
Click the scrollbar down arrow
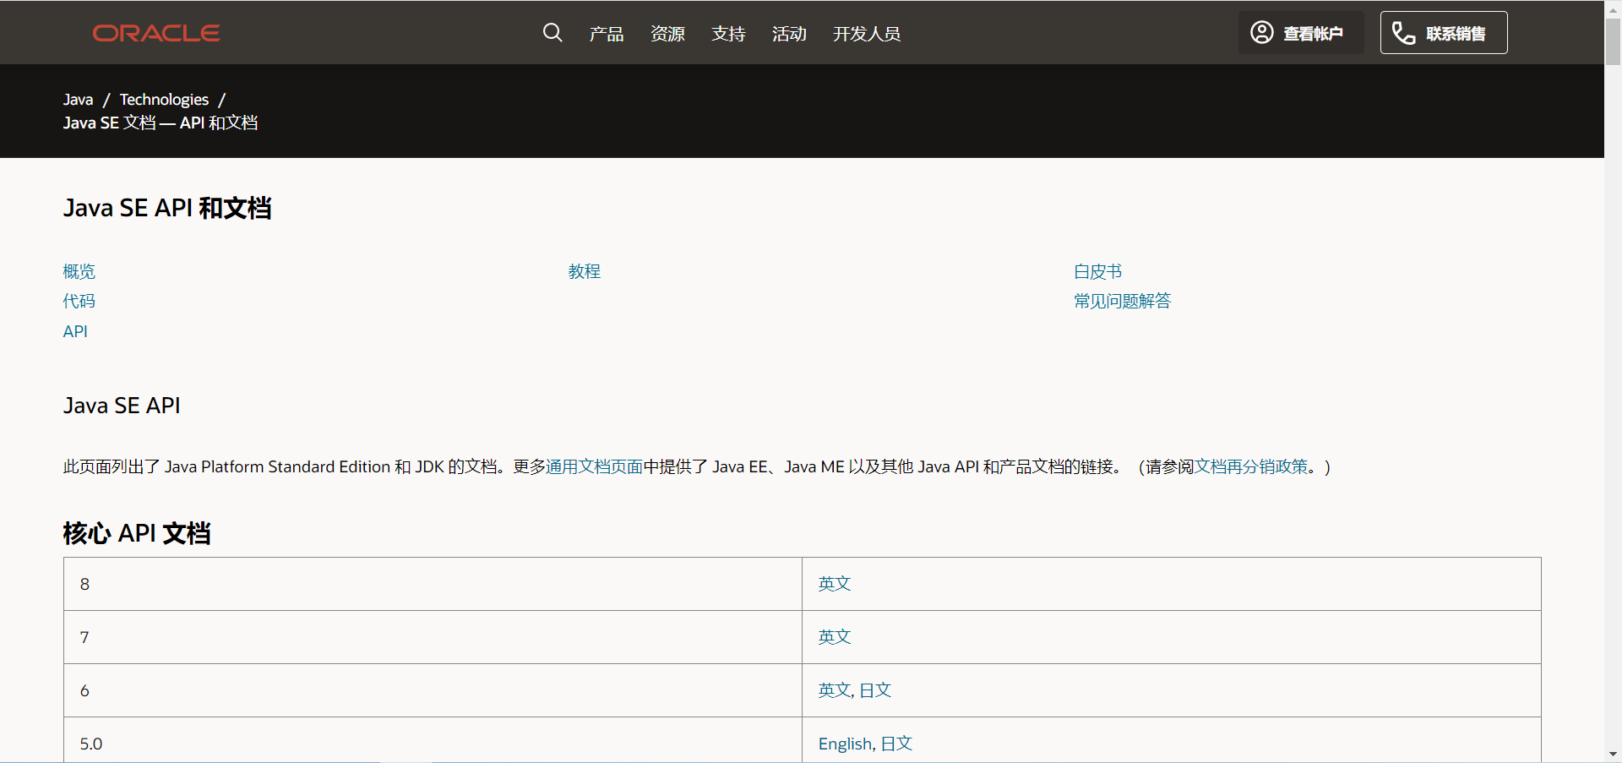tap(1613, 755)
